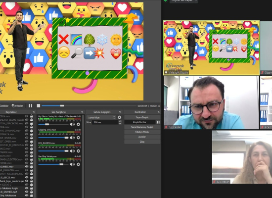The image size is (272, 198).
Task: Hide the _GECIS.mov source
Action: 27,177
